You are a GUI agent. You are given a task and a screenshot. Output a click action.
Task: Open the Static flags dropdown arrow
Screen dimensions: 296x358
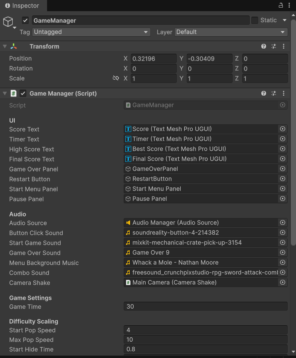[284, 20]
